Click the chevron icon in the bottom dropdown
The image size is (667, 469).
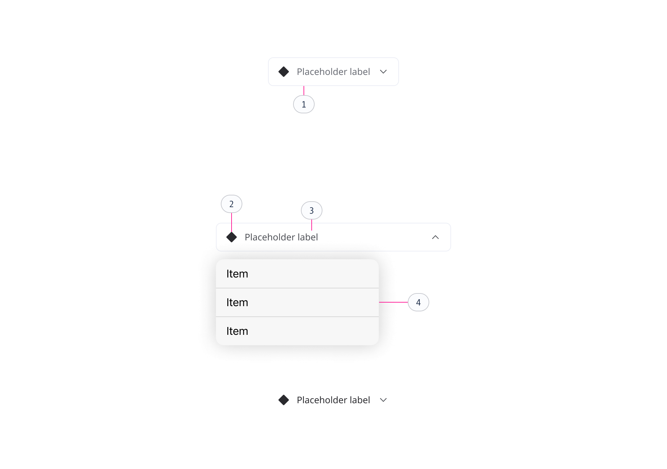click(383, 400)
